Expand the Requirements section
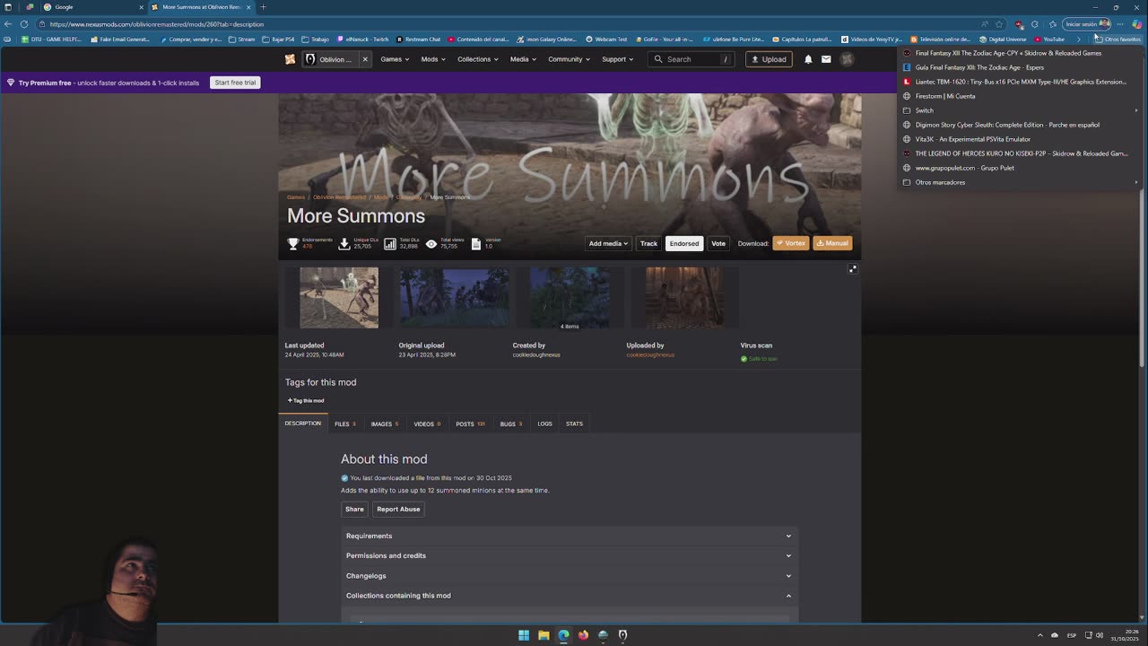Viewport: 1148px width, 646px height. [570, 536]
